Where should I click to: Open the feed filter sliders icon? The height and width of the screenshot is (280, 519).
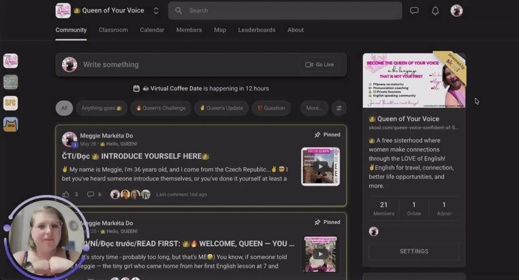coord(339,108)
